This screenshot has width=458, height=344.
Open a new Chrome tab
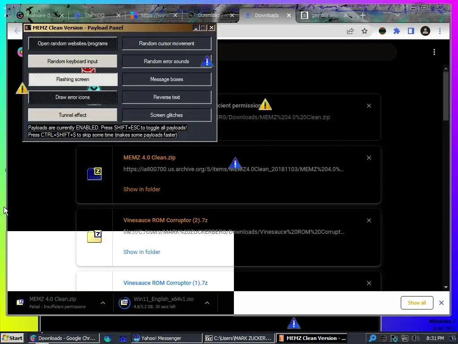pyautogui.click(x=362, y=15)
